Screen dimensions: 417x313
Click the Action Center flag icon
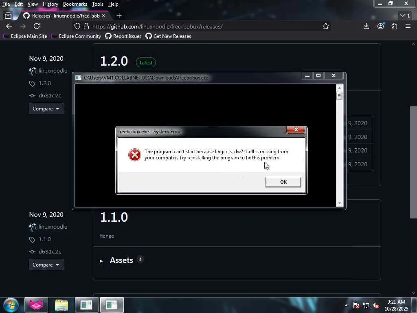[356, 305]
